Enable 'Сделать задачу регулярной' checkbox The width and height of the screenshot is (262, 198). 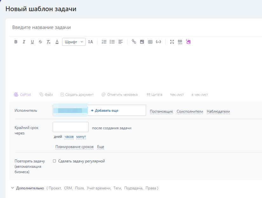pyautogui.click(x=55, y=161)
